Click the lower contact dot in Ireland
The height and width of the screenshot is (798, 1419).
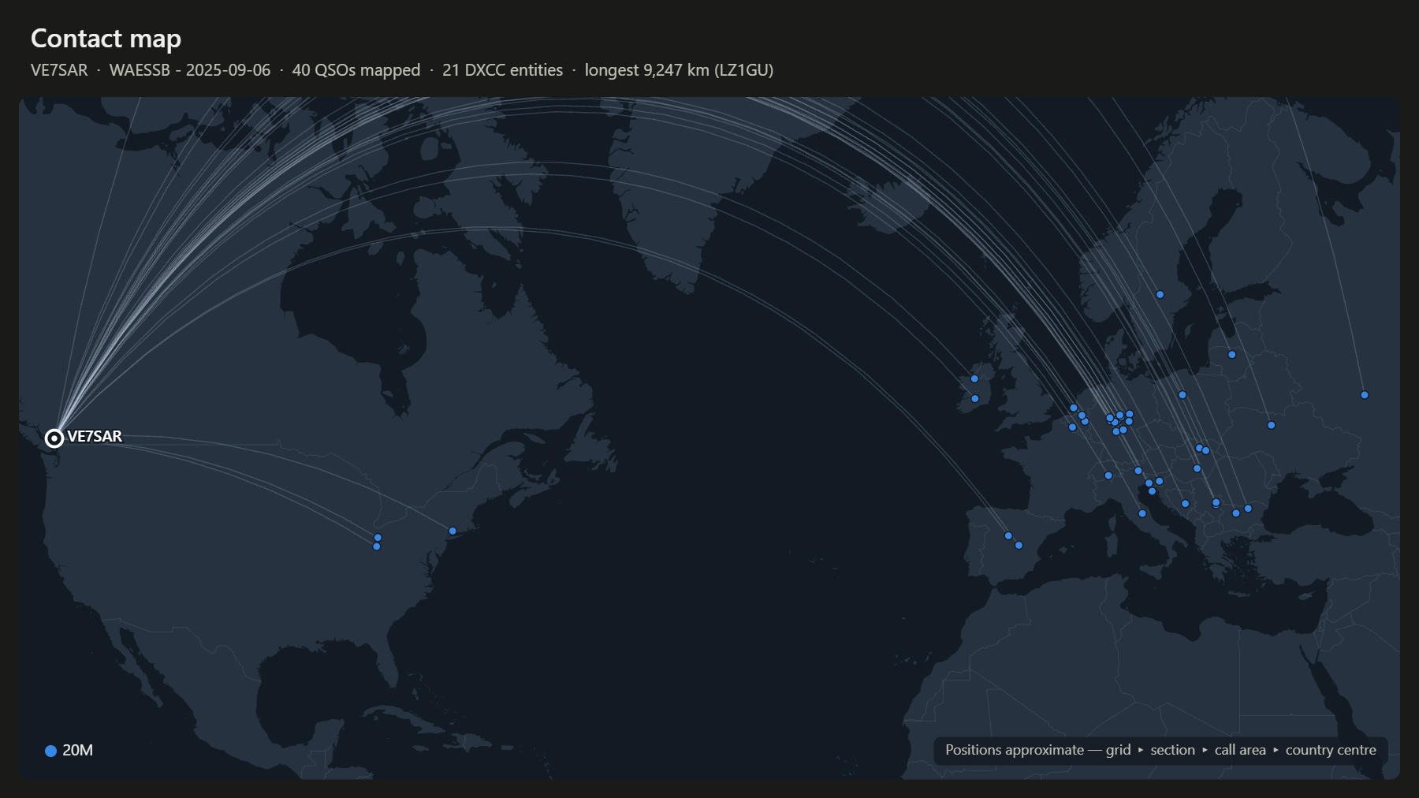pyautogui.click(x=975, y=399)
